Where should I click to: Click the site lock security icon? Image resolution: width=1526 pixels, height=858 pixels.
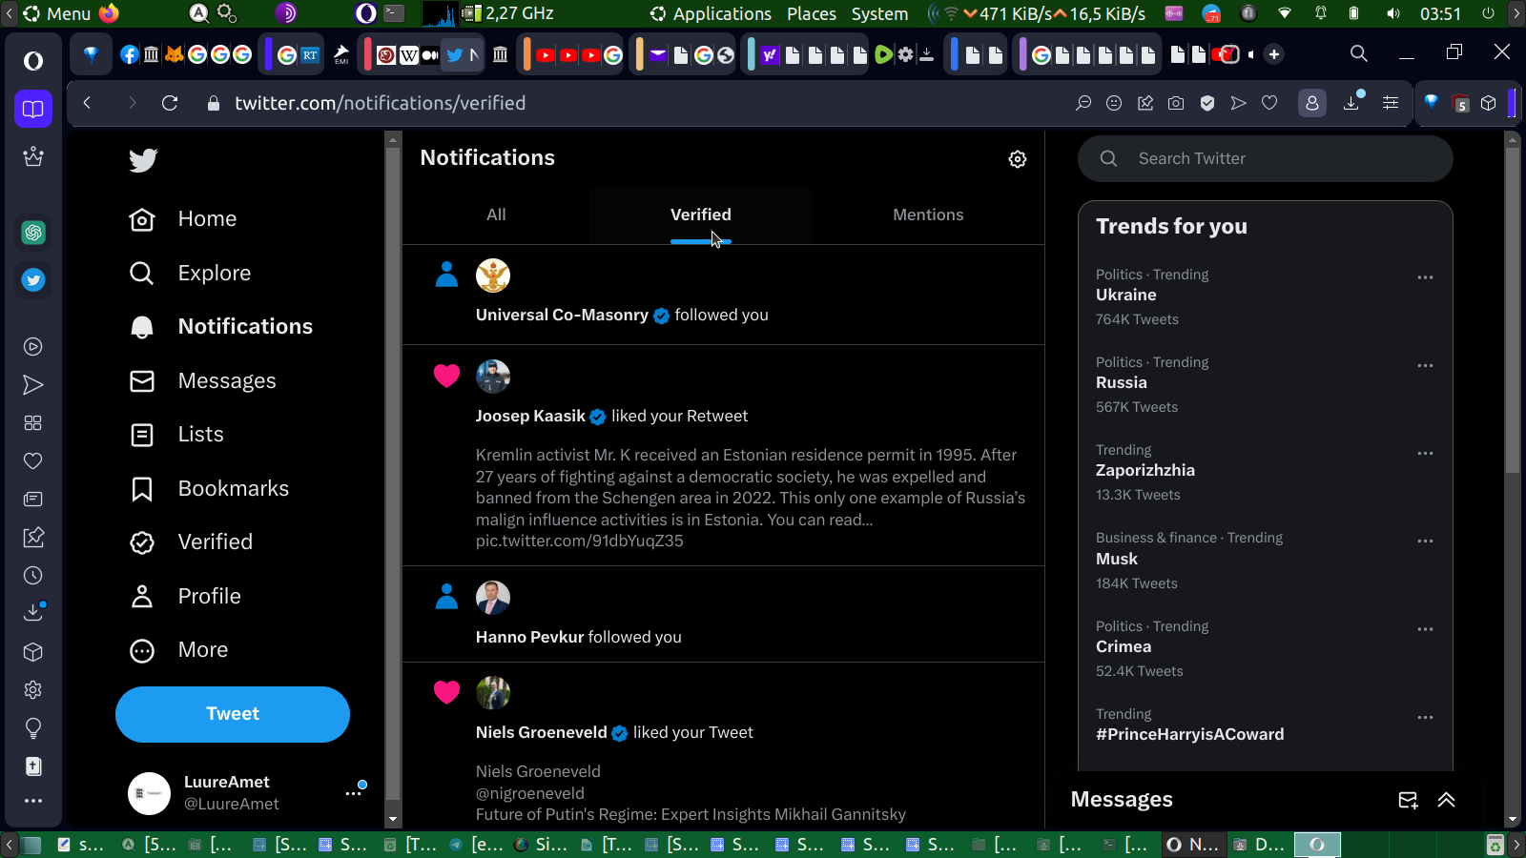[x=214, y=103]
